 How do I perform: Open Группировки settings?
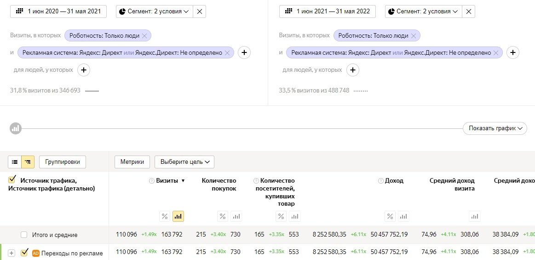click(63, 162)
